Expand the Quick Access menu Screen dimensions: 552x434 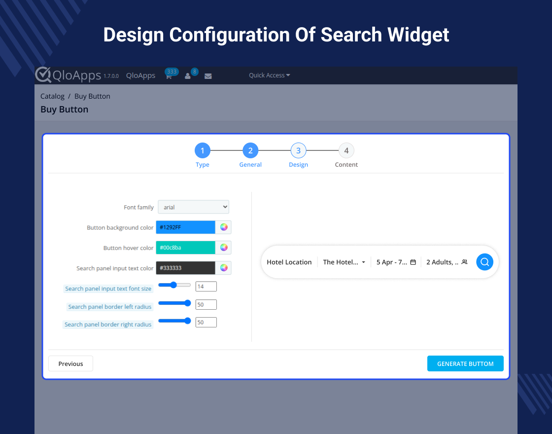coord(269,75)
